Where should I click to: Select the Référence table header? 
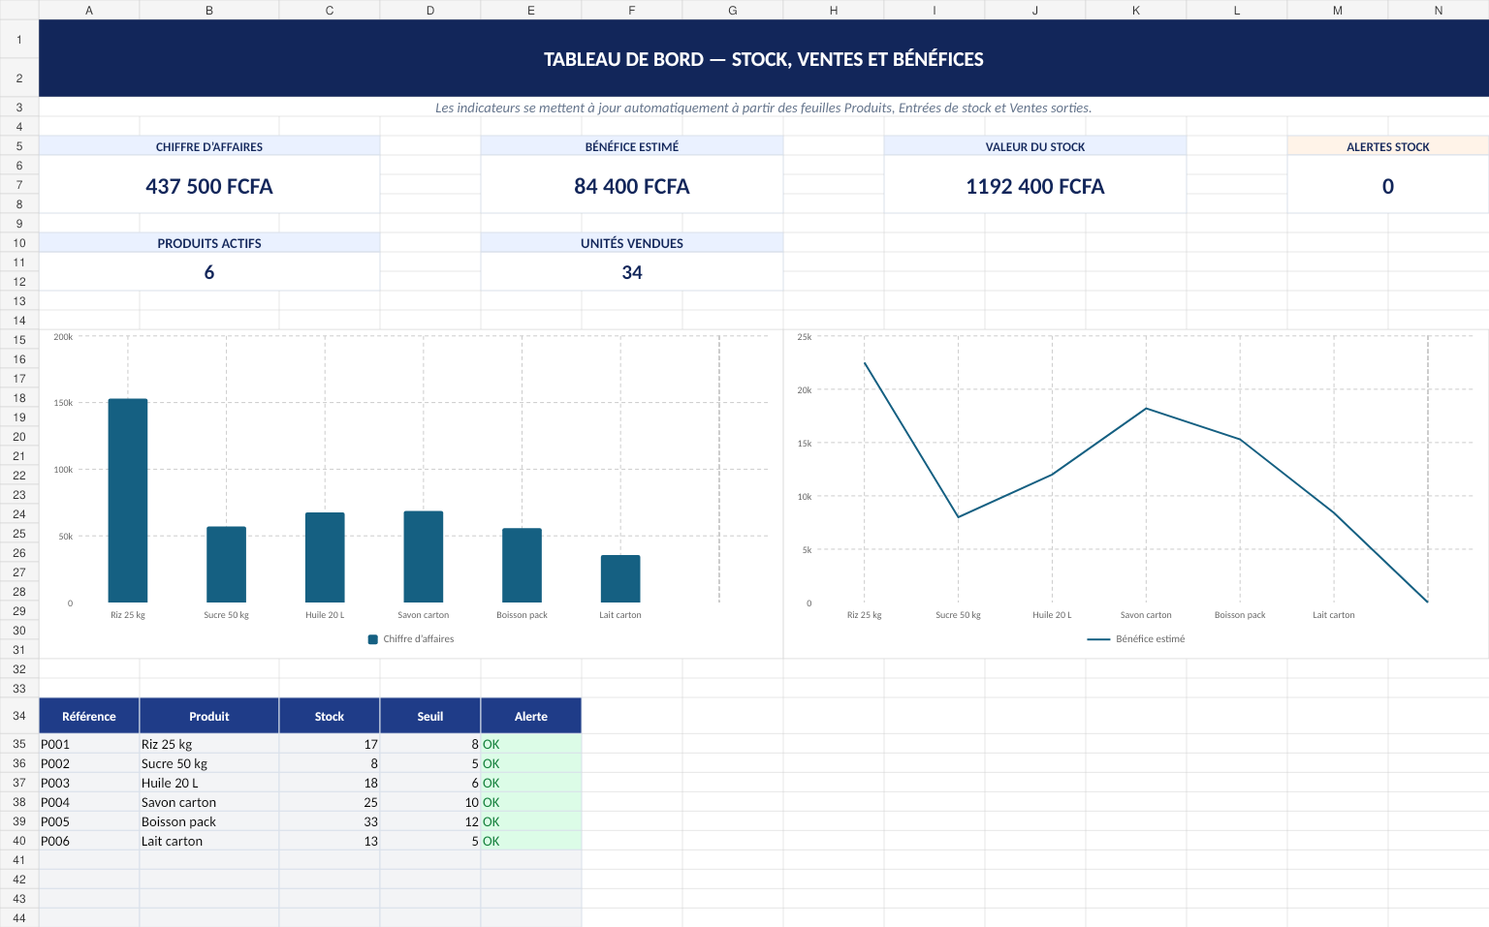tap(89, 716)
